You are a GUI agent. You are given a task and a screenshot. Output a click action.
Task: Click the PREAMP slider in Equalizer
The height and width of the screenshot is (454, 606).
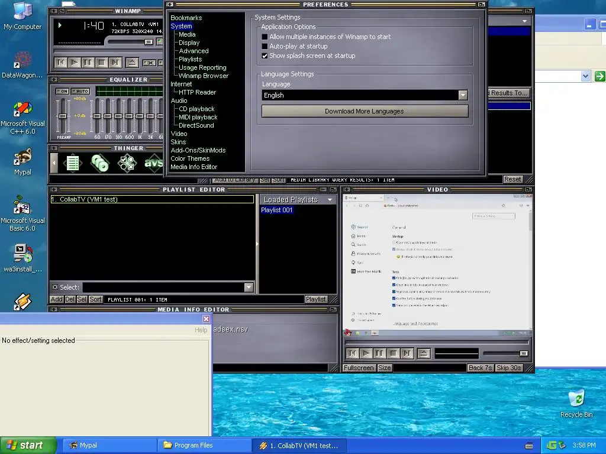[x=62, y=116]
